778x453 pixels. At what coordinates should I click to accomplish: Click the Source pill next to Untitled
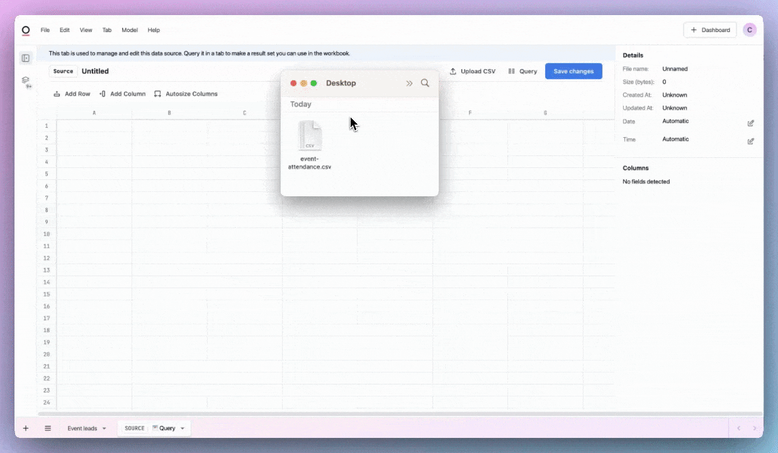point(63,71)
